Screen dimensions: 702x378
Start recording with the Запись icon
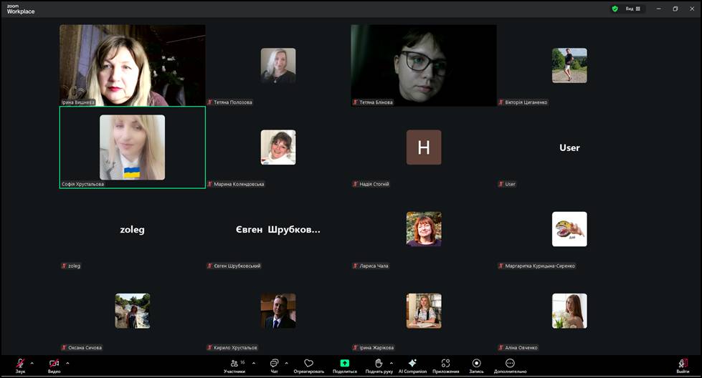[476, 364]
